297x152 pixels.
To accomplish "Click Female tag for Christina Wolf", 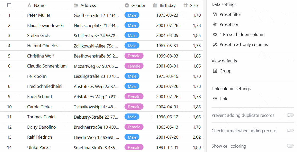I will (134, 56).
